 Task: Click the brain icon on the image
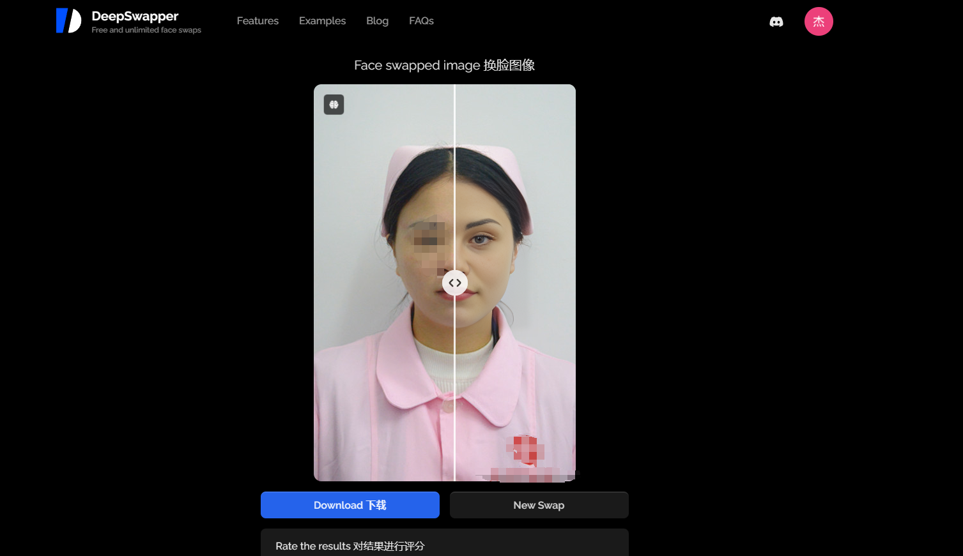tap(334, 105)
